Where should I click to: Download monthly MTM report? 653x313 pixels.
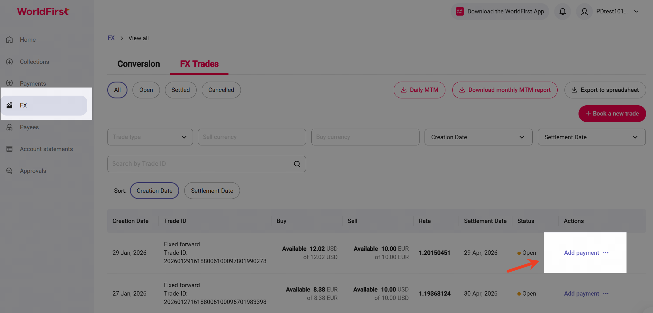(505, 90)
